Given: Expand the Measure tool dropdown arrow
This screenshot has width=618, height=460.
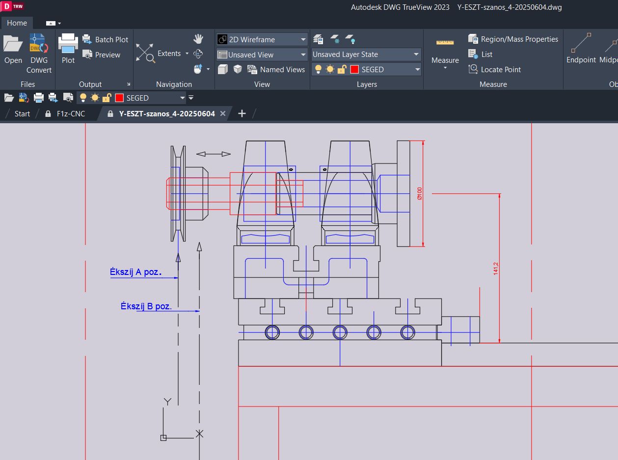Looking at the screenshot, I should tap(445, 68).
